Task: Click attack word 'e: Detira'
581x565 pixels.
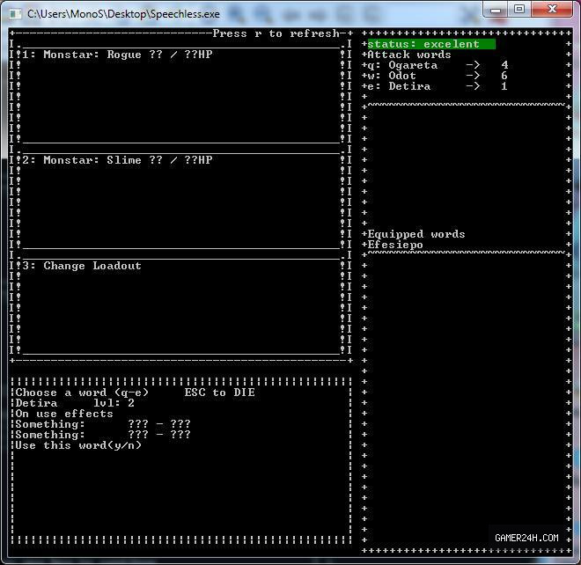Action: [x=399, y=86]
